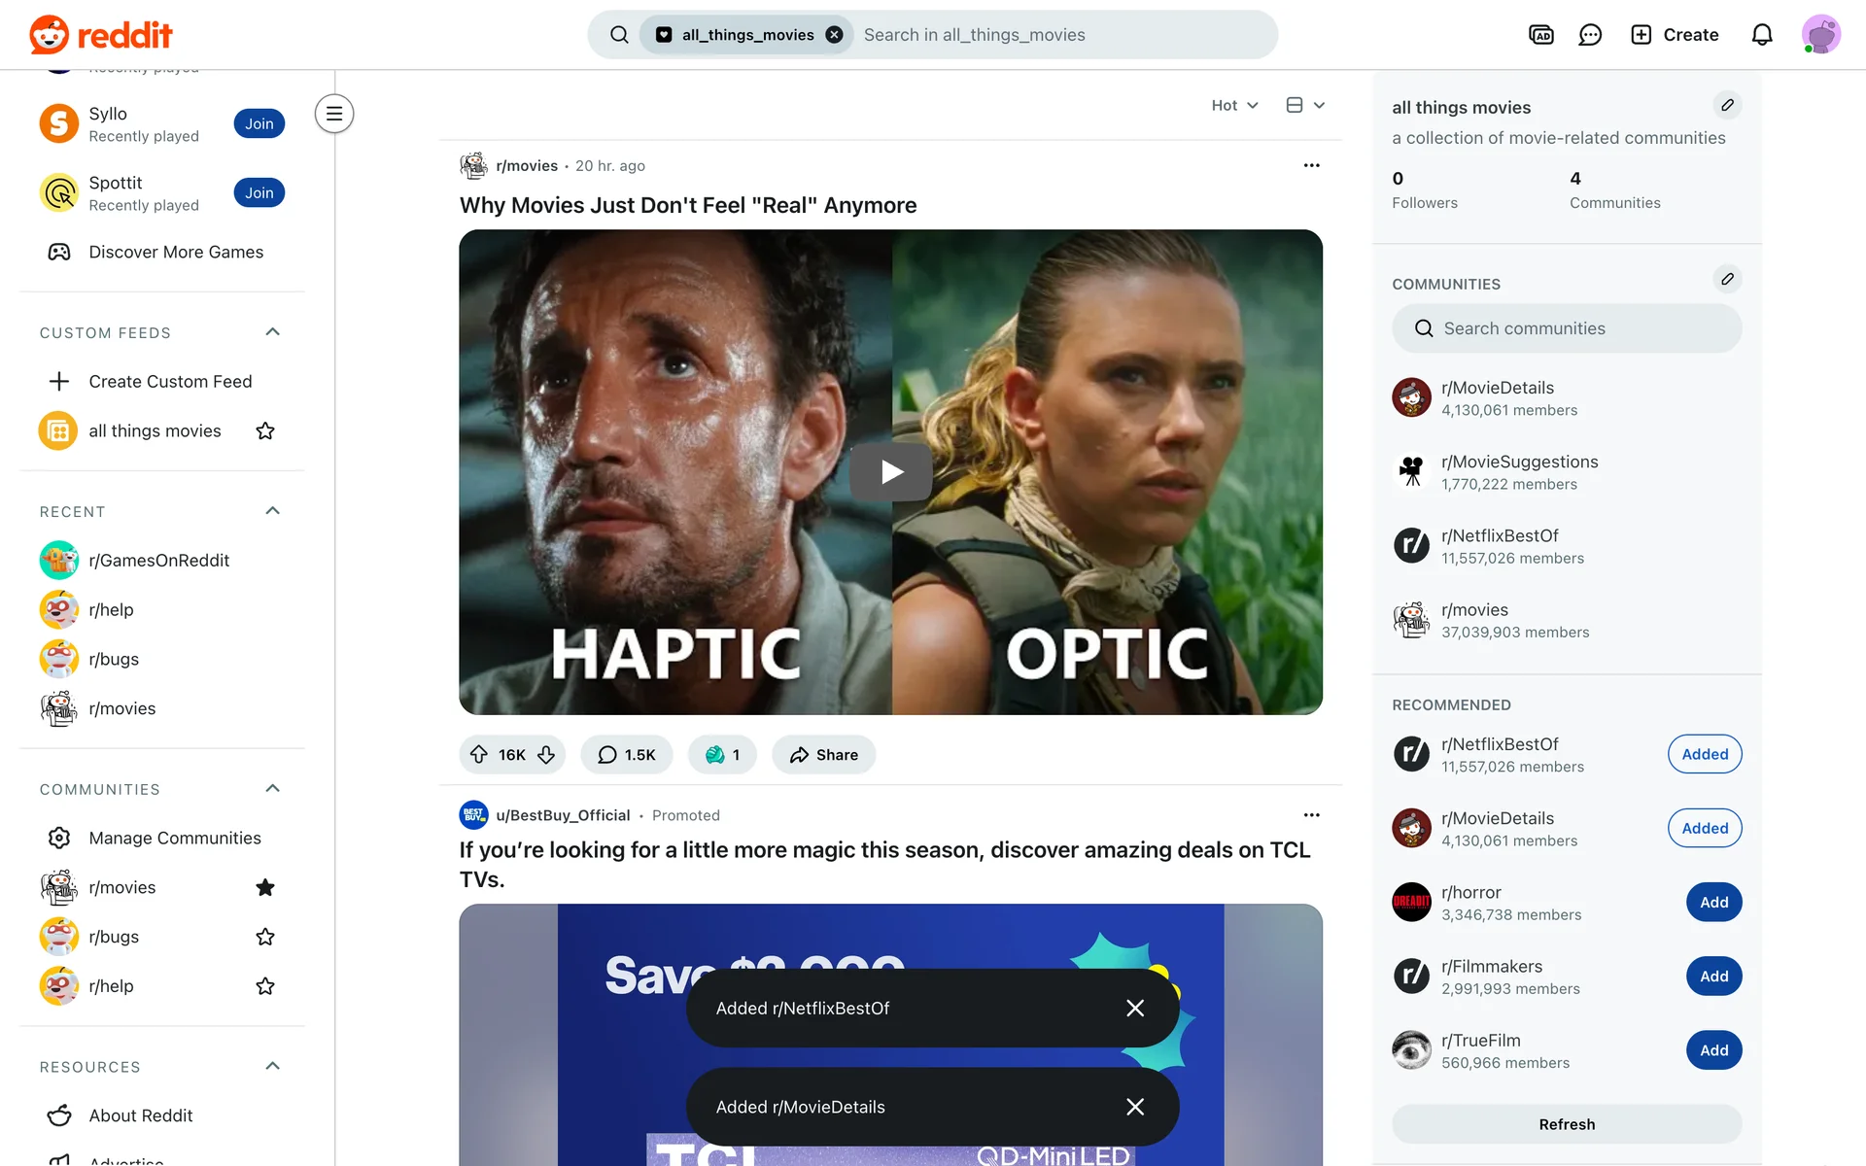
Task: Downvote the r/movies post
Action: (x=546, y=755)
